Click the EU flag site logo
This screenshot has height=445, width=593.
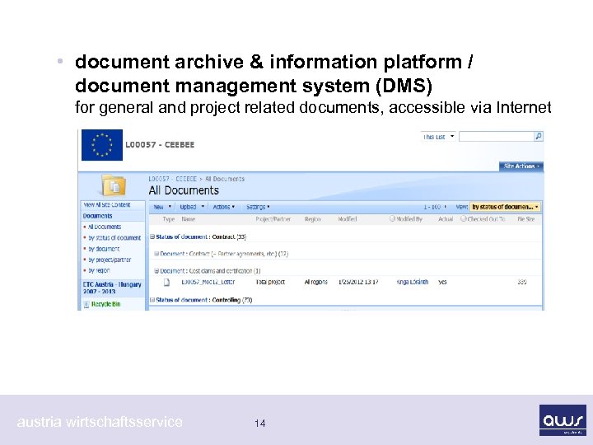pyautogui.click(x=102, y=145)
